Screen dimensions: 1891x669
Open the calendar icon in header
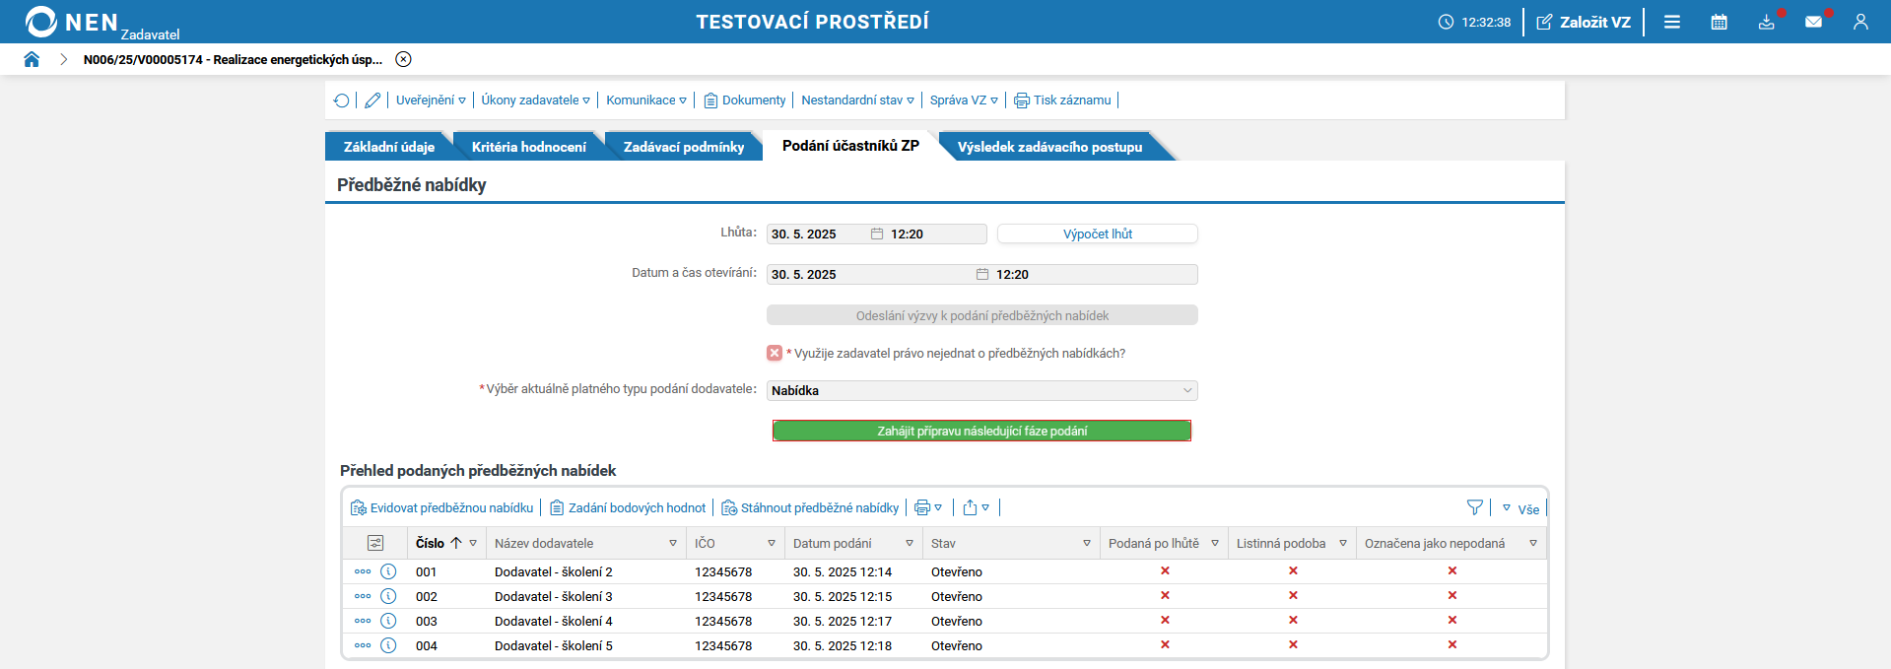click(x=1720, y=22)
